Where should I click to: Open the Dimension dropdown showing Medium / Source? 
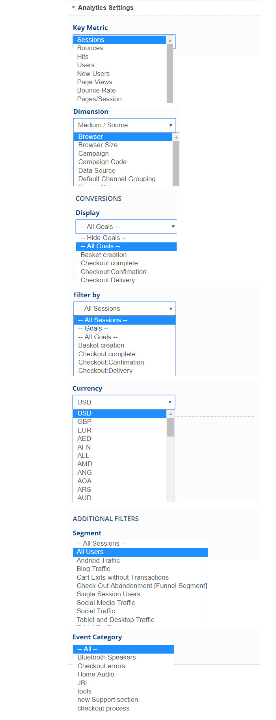click(x=124, y=125)
